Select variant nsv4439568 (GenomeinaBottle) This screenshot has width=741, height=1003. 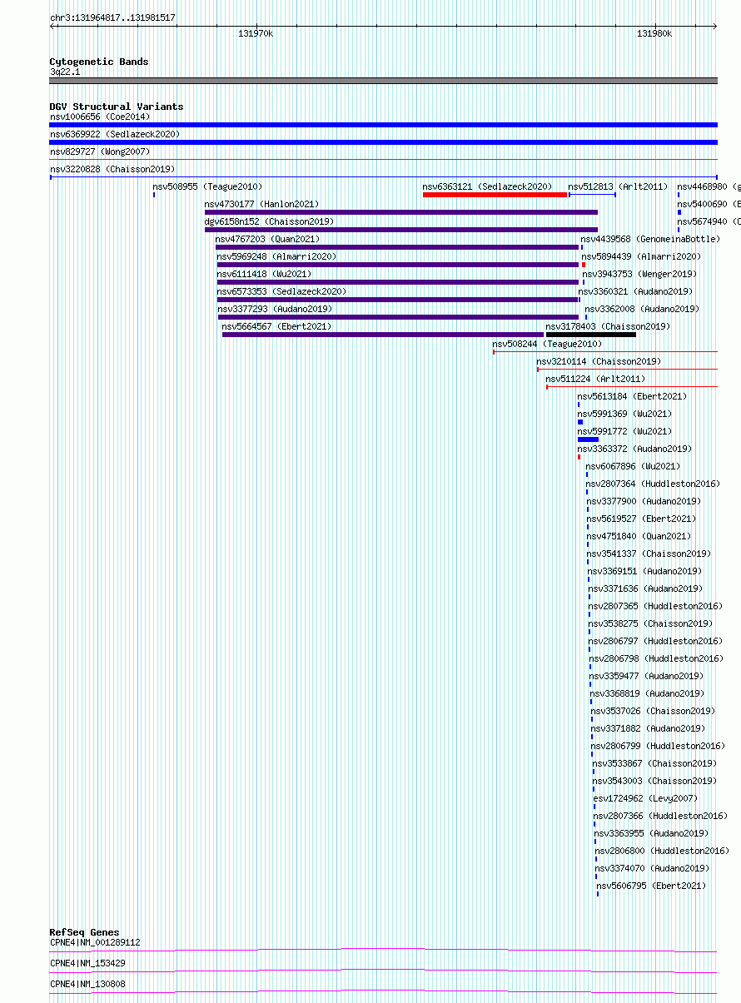coord(650,239)
